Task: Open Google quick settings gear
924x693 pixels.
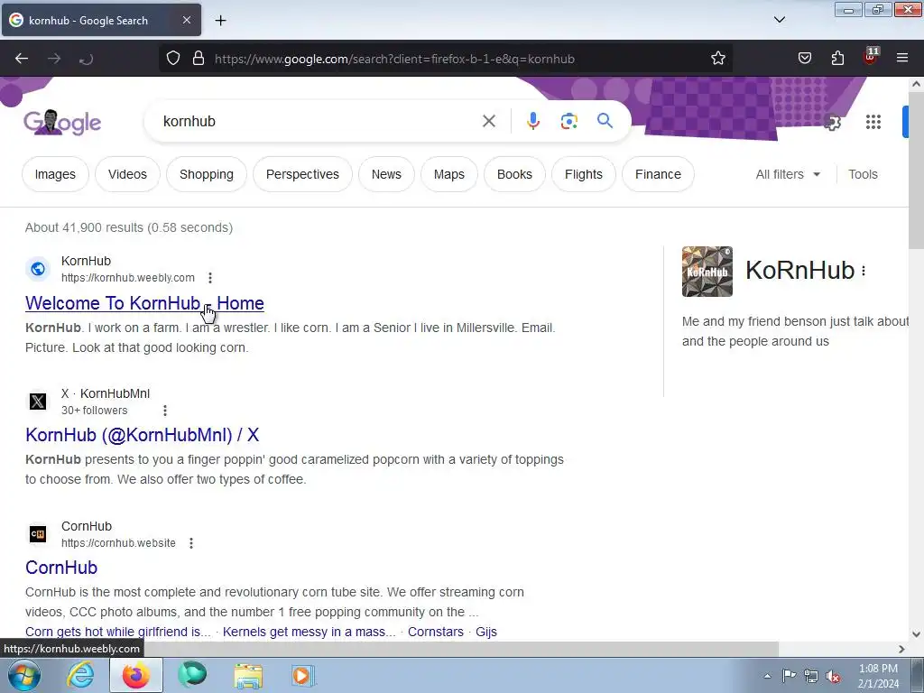Action: click(831, 122)
